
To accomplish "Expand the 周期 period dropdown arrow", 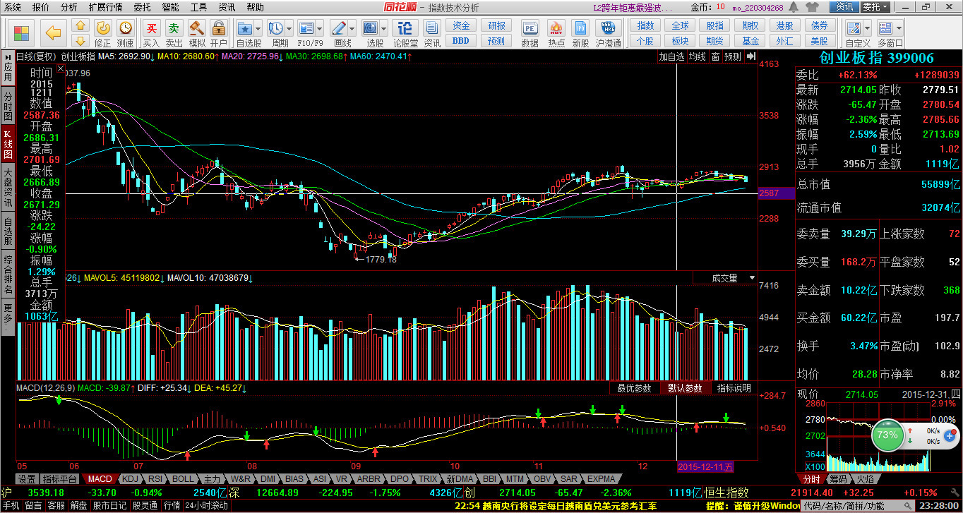I will [x=289, y=29].
